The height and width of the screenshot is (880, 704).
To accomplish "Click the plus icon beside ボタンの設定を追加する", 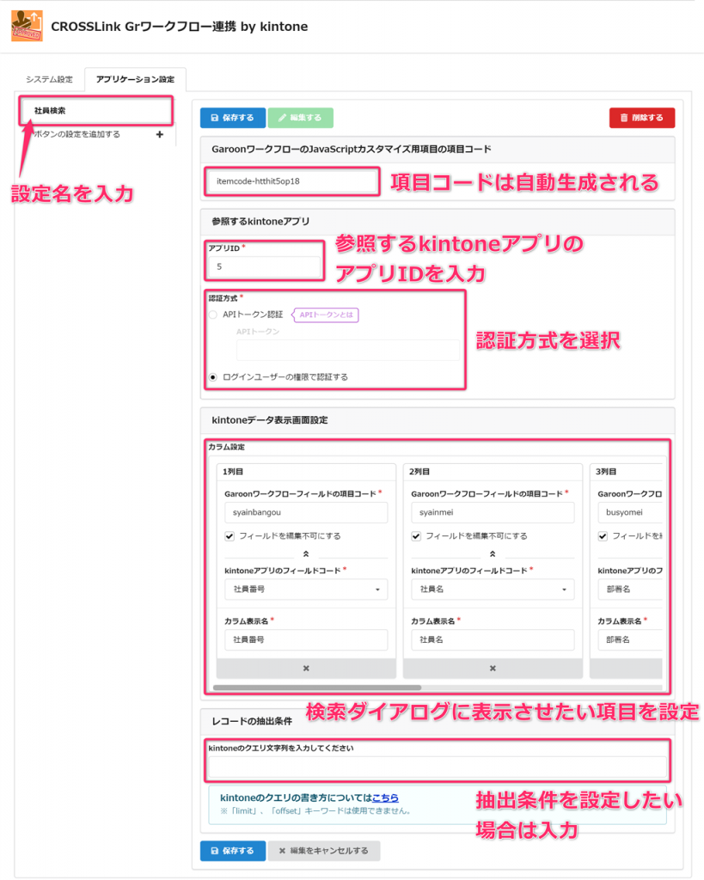I will (160, 135).
